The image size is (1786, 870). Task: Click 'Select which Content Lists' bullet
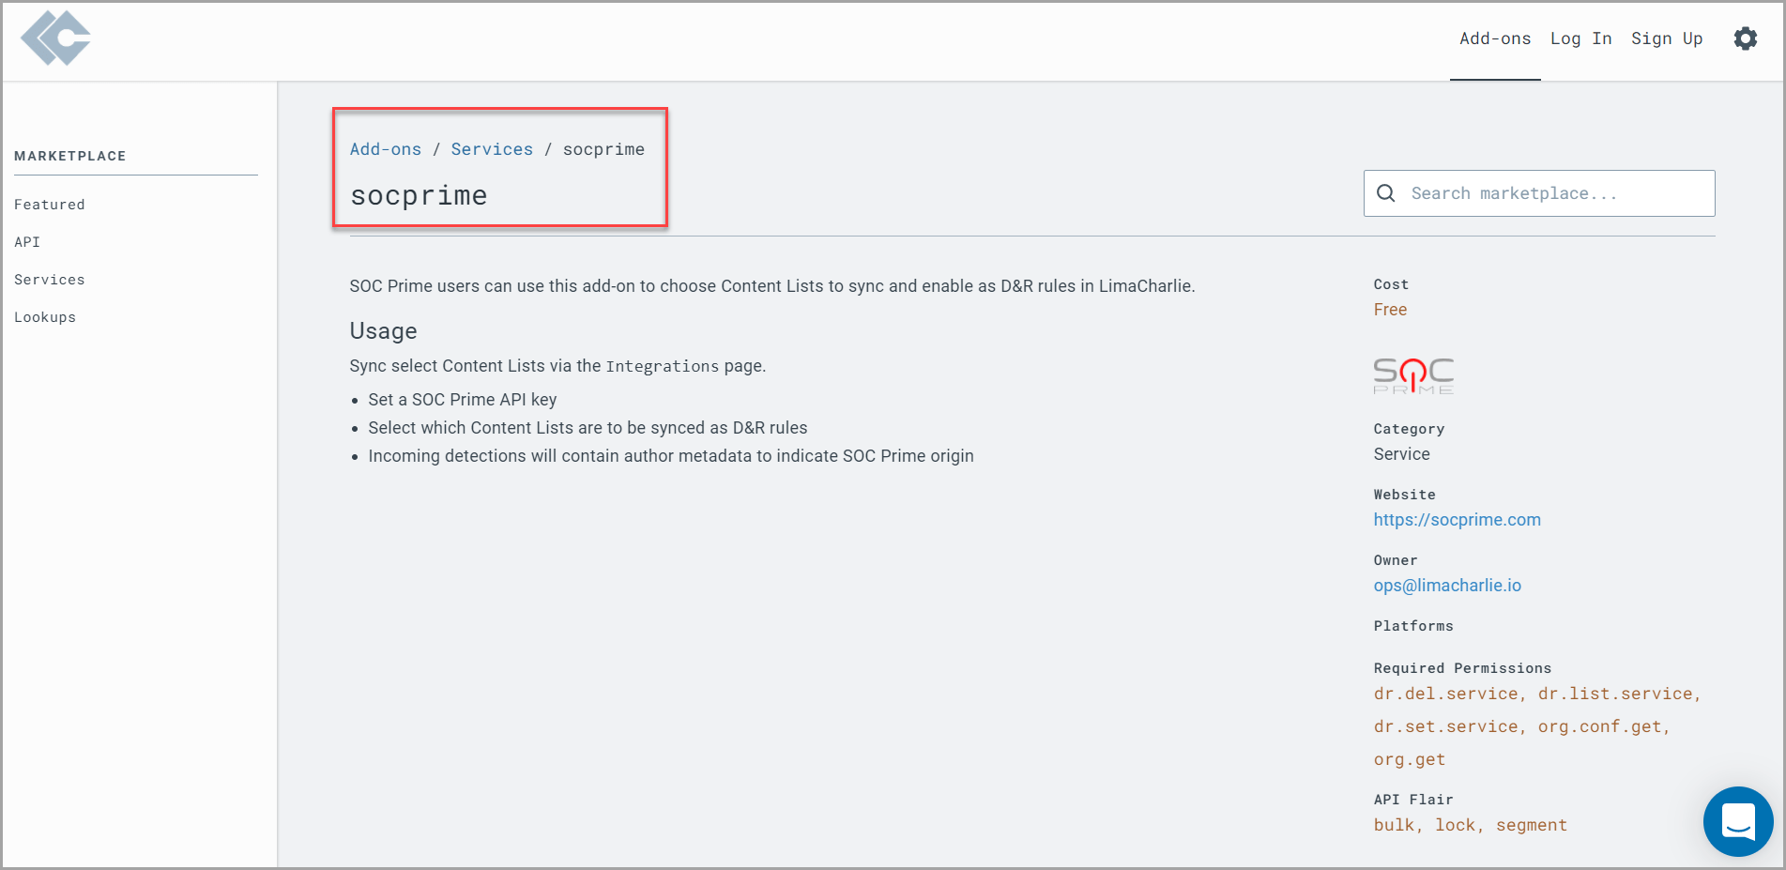point(588,428)
